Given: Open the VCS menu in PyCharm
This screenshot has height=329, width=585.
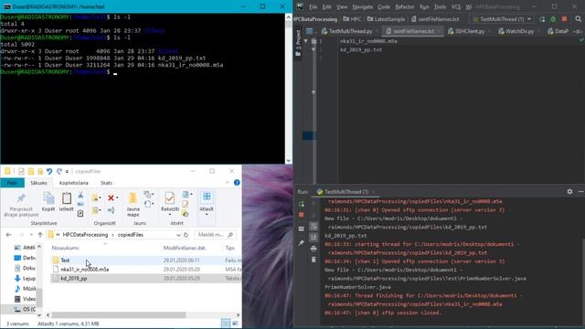Looking at the screenshot, I should pos(455,6).
